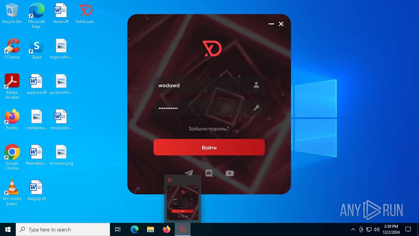Select the Google Chrome desktop shortcut

tap(12, 157)
